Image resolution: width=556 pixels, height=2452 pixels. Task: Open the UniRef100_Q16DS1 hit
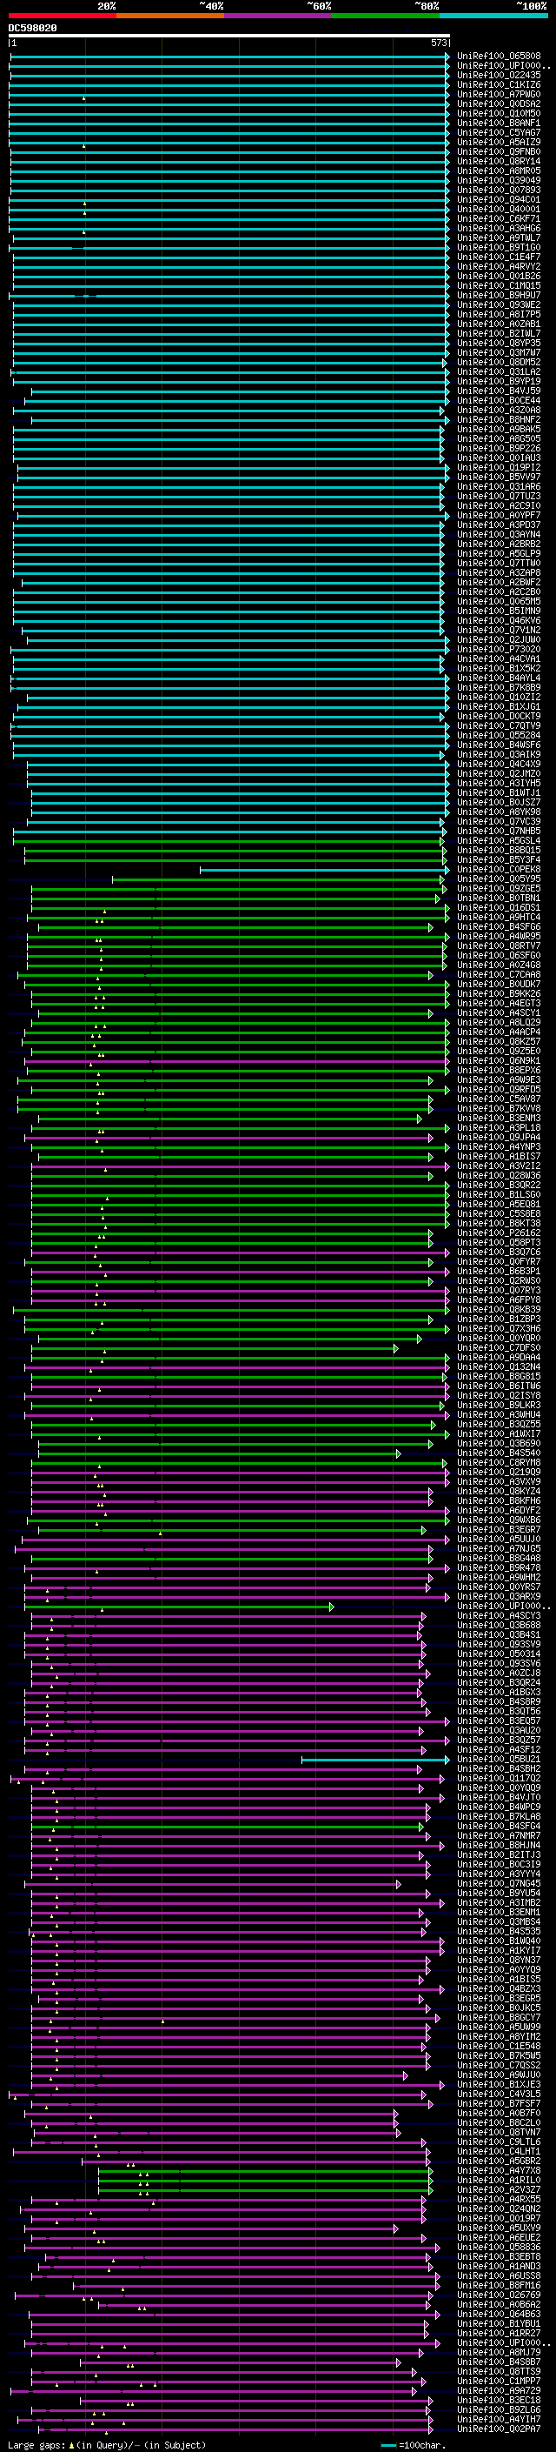coord(498,907)
